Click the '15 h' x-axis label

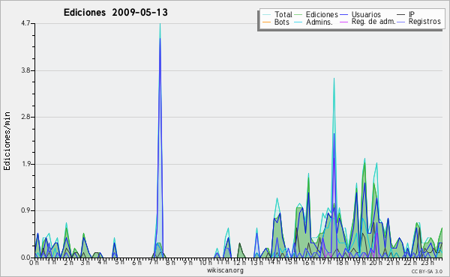(291, 262)
